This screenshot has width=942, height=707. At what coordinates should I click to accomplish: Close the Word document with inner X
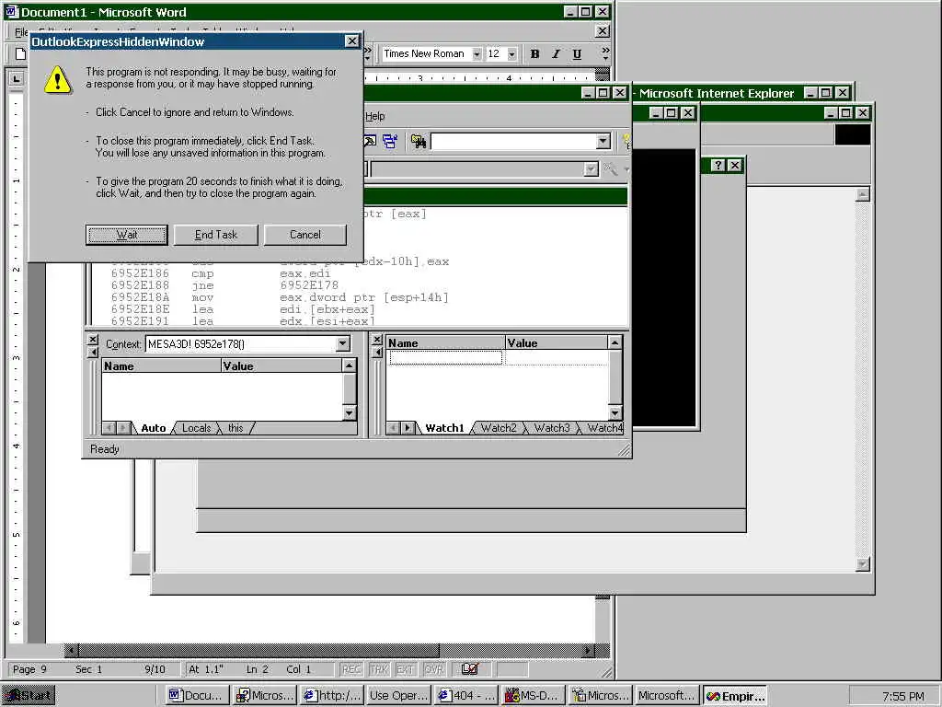[x=603, y=31]
